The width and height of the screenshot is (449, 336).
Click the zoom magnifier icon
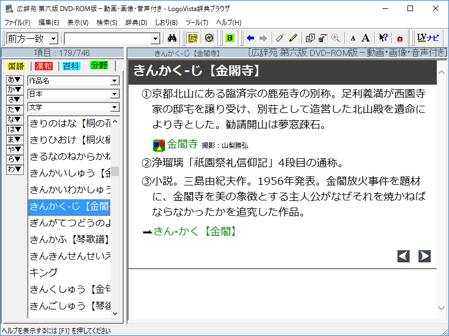(335, 38)
